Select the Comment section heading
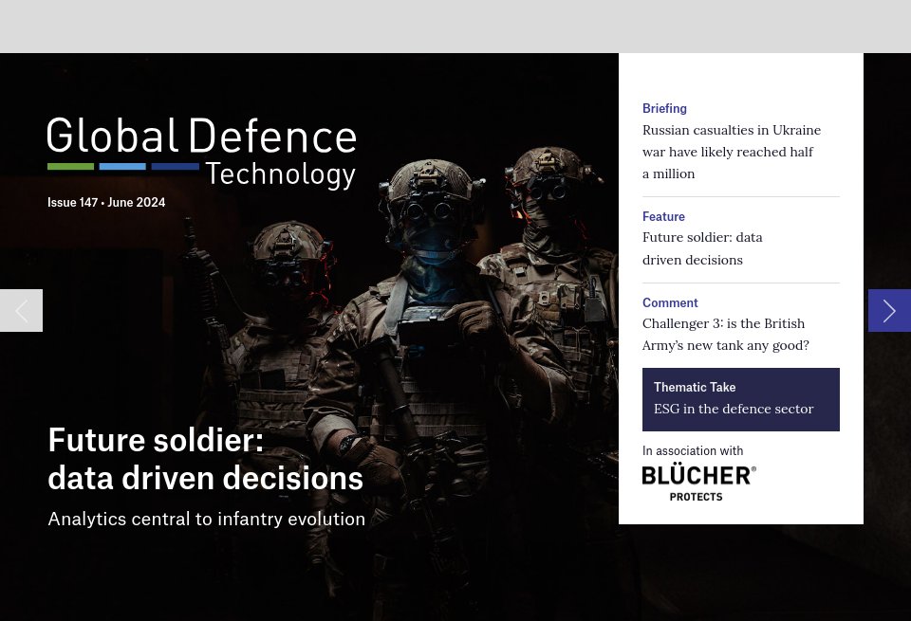The image size is (911, 621). 670,302
